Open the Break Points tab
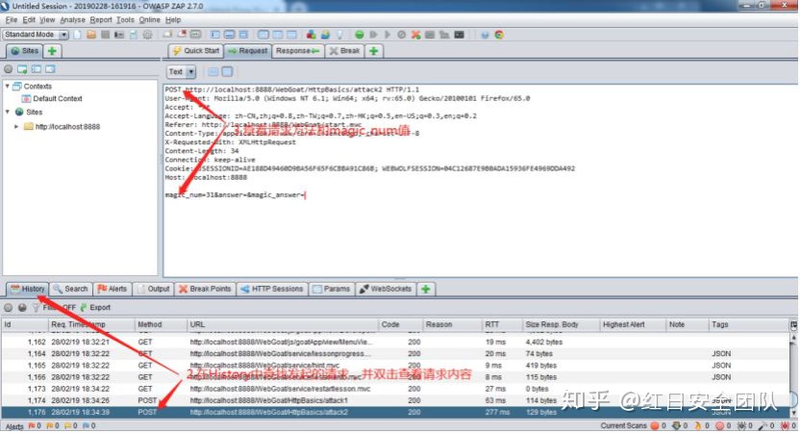 pos(205,289)
